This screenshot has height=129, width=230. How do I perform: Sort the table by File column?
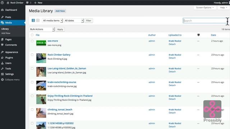pos(37,35)
